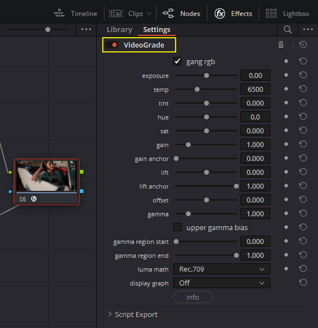
Task: Click the temp slider handle
Action: (x=197, y=89)
